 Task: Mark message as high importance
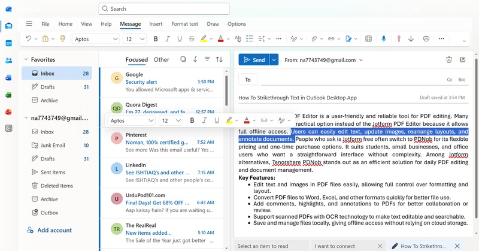coord(398,39)
